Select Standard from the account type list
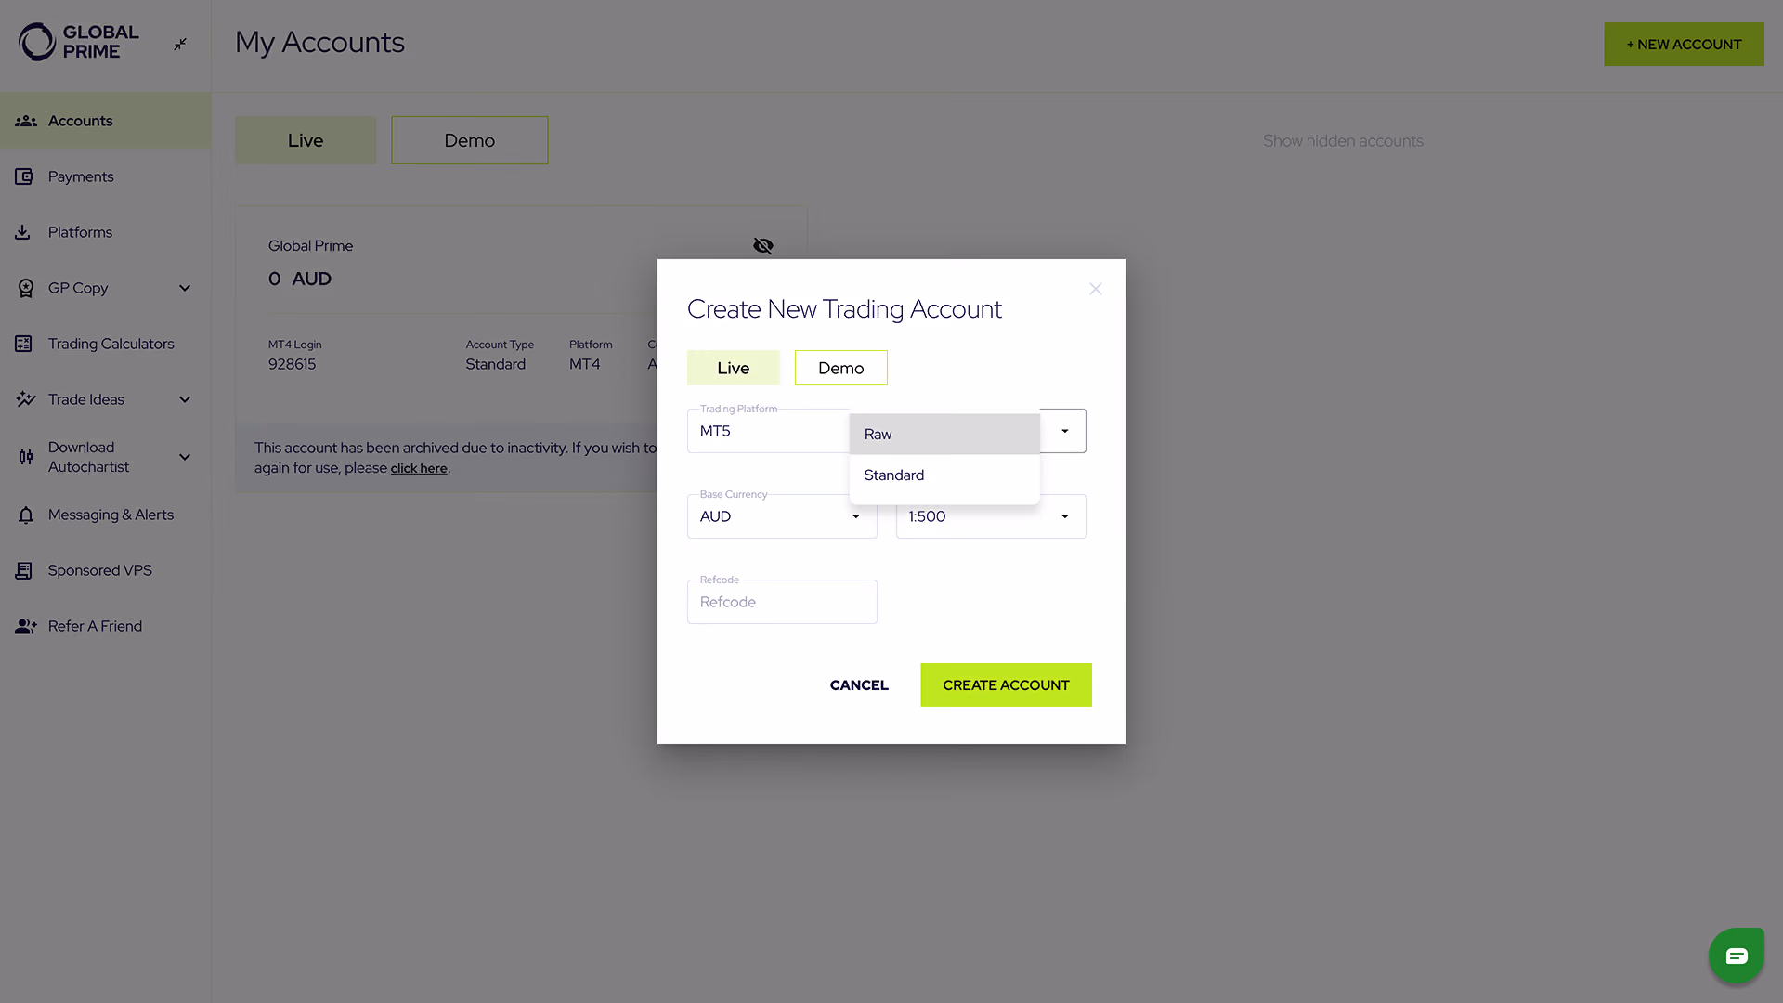 pos(944,475)
